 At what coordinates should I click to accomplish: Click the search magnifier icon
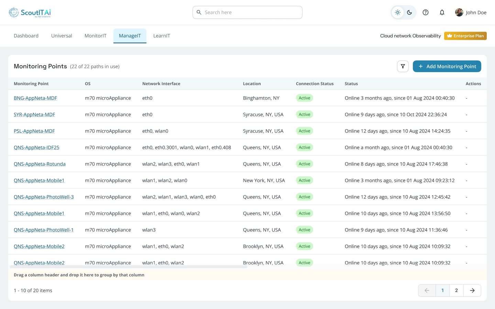coord(199,12)
